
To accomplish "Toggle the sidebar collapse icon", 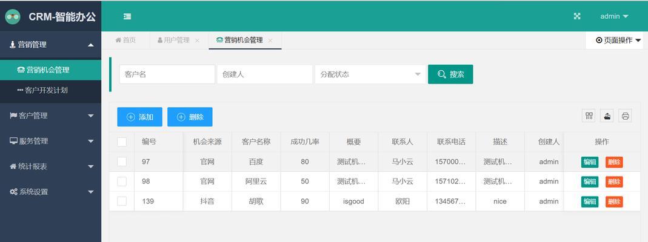I will click(x=127, y=16).
